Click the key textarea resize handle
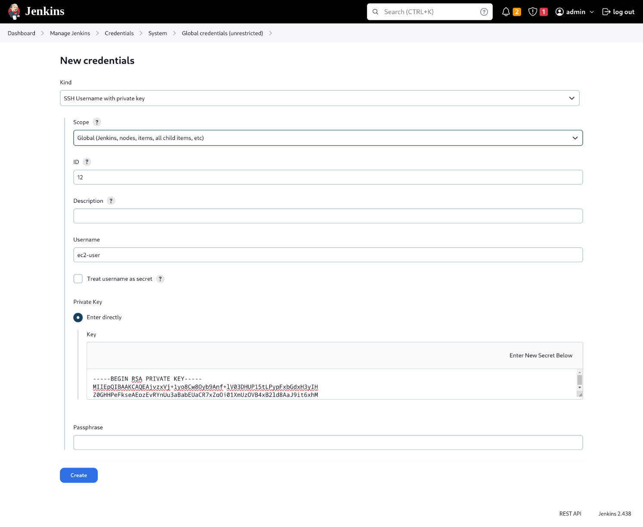This screenshot has width=643, height=527. [580, 395]
